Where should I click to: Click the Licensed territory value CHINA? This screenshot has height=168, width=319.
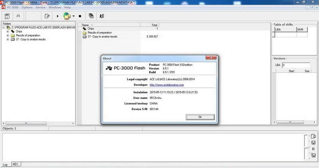154,104
